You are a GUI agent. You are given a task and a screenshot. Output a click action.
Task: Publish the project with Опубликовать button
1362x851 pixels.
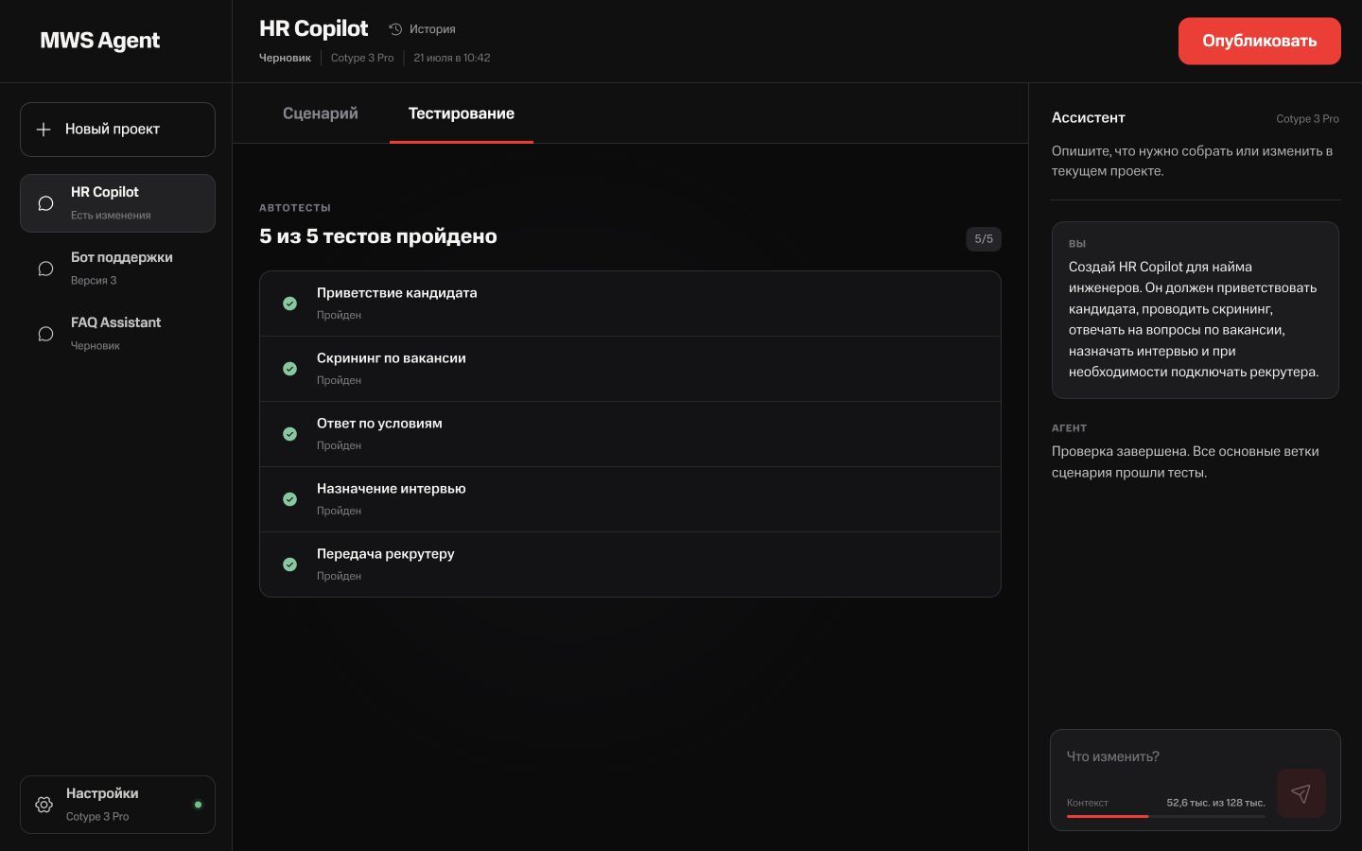[x=1259, y=41]
